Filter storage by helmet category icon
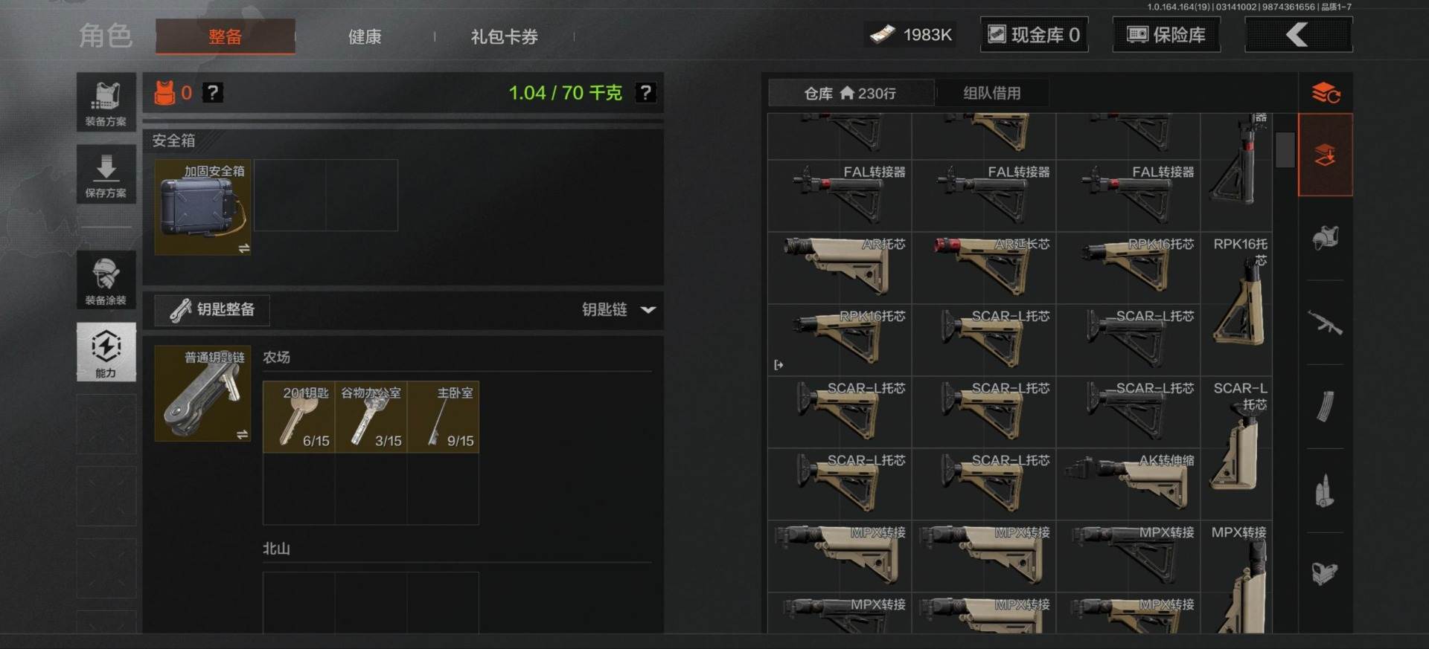This screenshot has width=1429, height=649. 1325,239
